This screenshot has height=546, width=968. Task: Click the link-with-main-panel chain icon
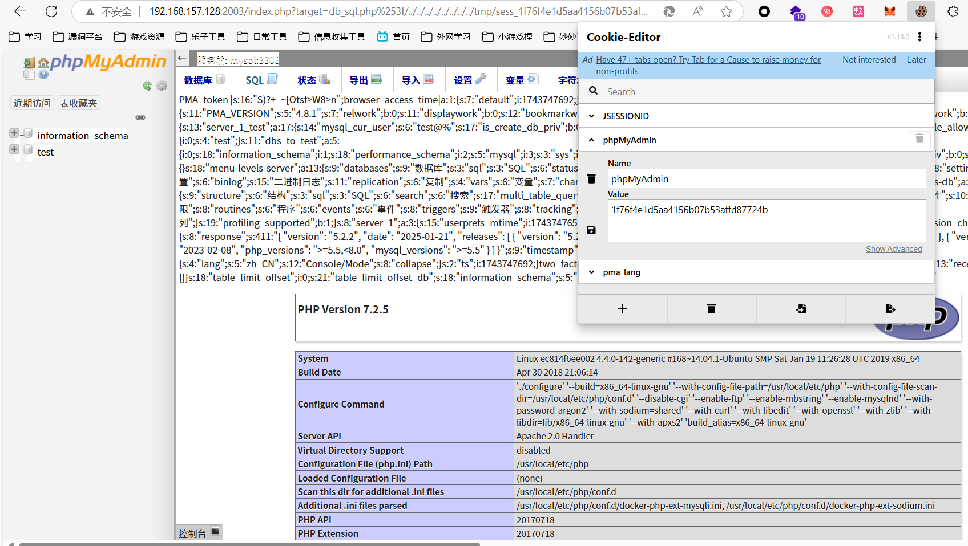(x=140, y=117)
